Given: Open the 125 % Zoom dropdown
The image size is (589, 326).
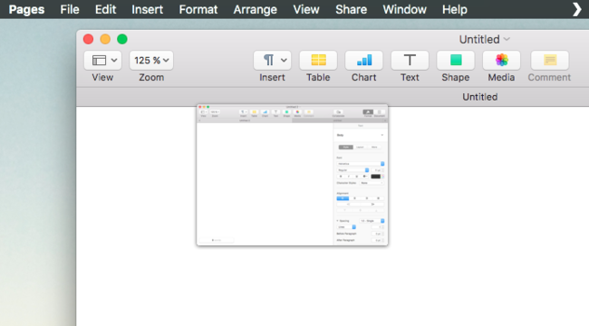Looking at the screenshot, I should click(x=151, y=60).
